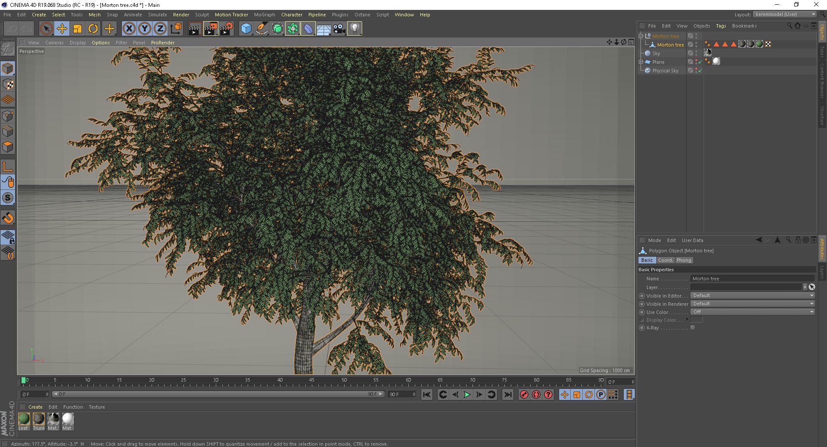Enable Autokeying record button
Viewport: 827px width, 447px height.
[536, 394]
